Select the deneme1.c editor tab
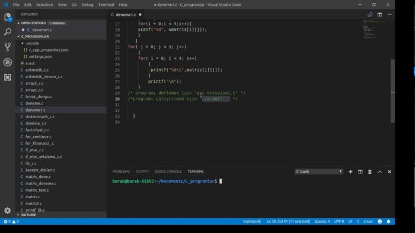Screen dimensions: 415x233 point(126,15)
